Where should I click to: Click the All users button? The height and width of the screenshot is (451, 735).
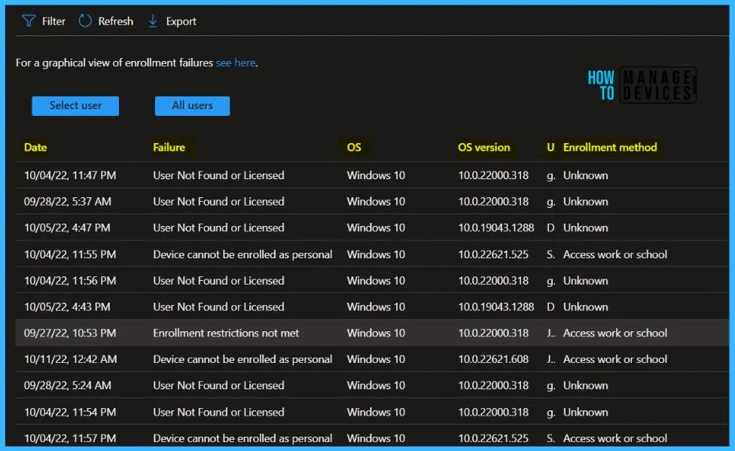192,106
